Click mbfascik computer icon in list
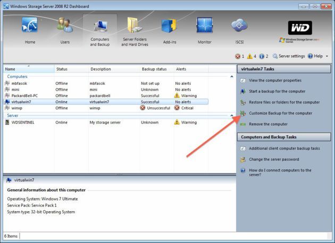335x243 pixels. [x=7, y=83]
